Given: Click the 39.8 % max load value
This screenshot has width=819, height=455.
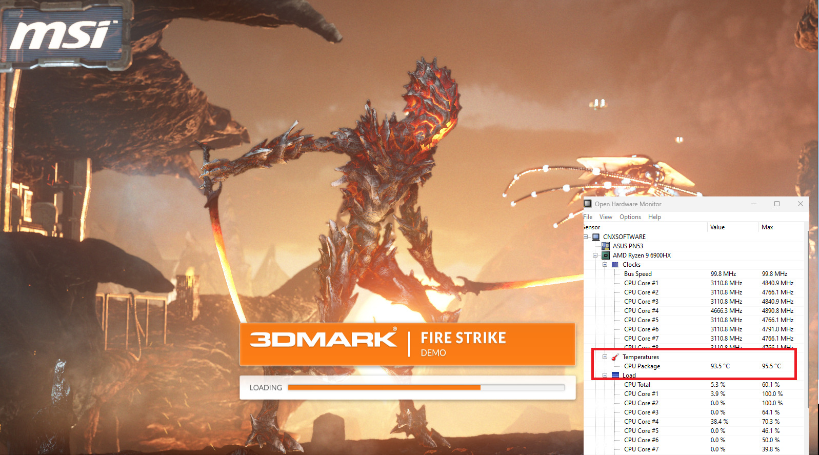Looking at the screenshot, I should pyautogui.click(x=771, y=449).
